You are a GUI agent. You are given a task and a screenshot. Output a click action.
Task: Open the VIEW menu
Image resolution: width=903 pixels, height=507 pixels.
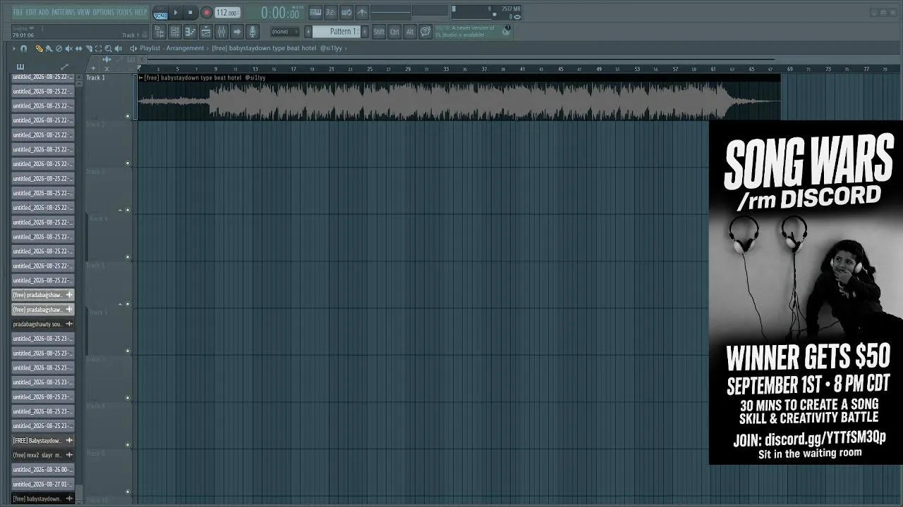(x=84, y=12)
